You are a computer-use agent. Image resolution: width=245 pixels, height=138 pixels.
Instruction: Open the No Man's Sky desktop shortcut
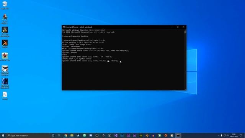(5, 57)
